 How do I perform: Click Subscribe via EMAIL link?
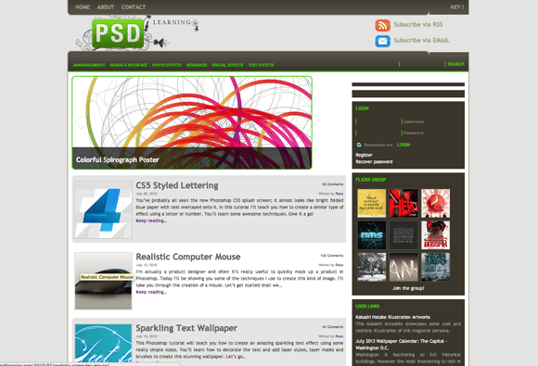(421, 41)
